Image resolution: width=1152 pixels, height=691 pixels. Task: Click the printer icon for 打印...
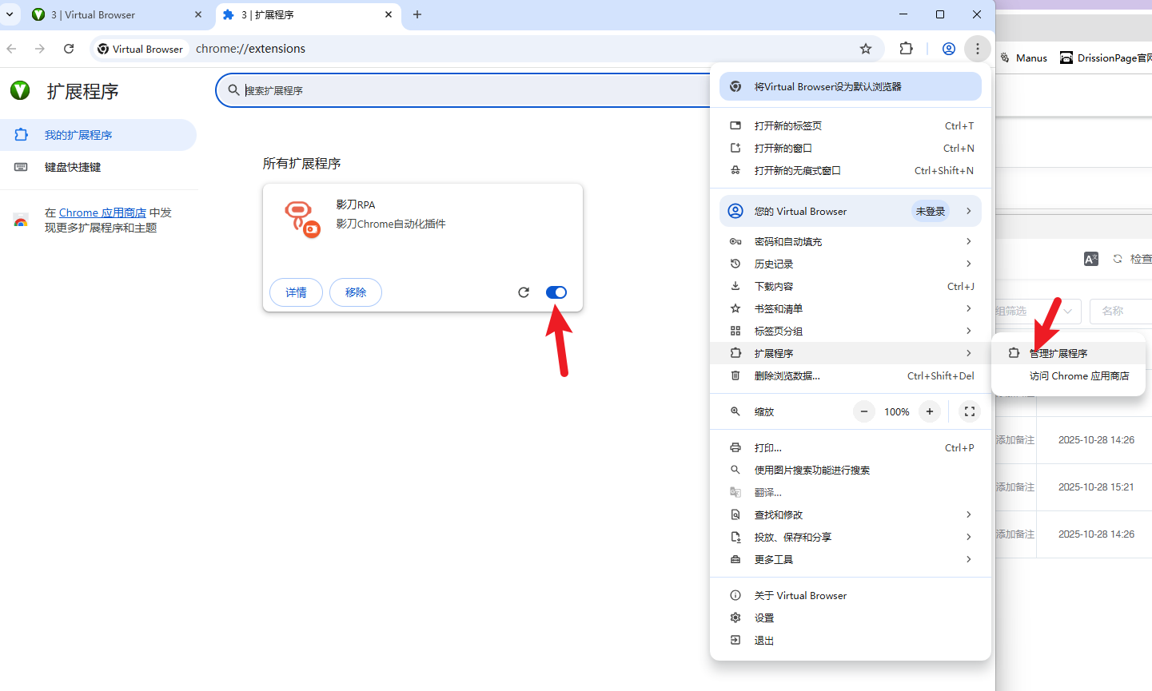click(735, 447)
